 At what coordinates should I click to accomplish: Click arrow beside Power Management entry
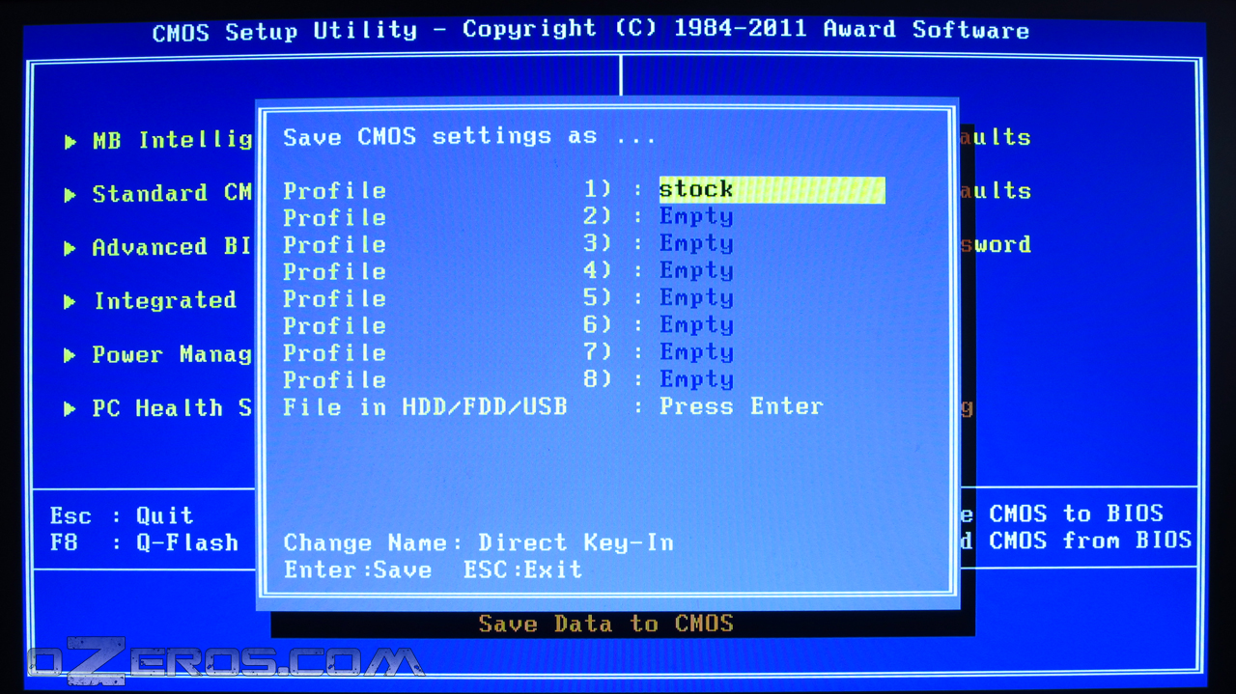[x=70, y=355]
